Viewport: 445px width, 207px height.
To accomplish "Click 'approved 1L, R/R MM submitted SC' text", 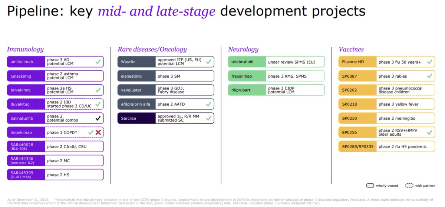I will pyautogui.click(x=178, y=118).
